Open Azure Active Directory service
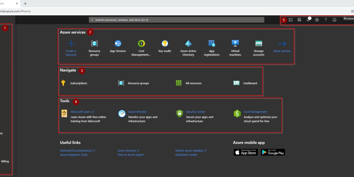354x177 pixels. [188, 44]
